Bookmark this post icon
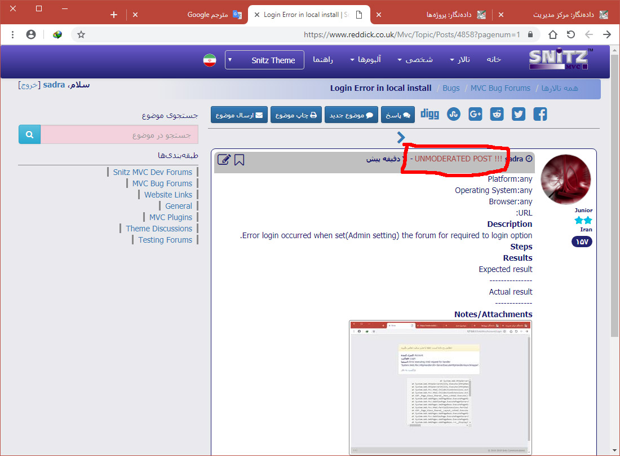The height and width of the screenshot is (456, 620). (x=240, y=160)
